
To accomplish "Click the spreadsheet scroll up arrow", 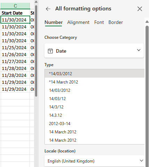I will tap(36, 2).
